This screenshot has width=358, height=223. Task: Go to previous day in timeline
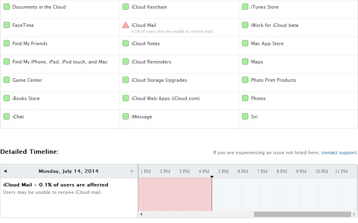pyautogui.click(x=5, y=171)
